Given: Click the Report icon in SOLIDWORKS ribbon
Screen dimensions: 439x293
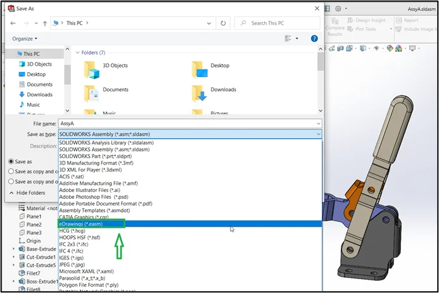Looking at the screenshot, I should pyautogui.click(x=398, y=20).
